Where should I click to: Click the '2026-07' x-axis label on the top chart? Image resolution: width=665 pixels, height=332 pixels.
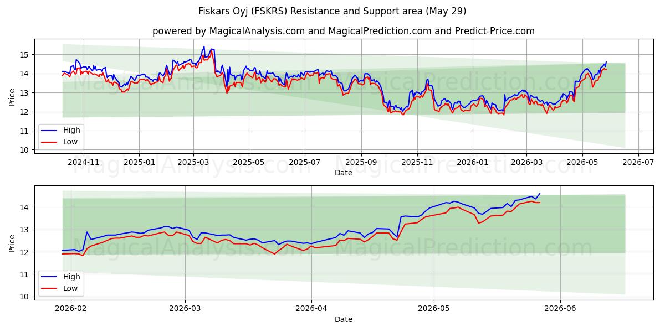(638, 163)
